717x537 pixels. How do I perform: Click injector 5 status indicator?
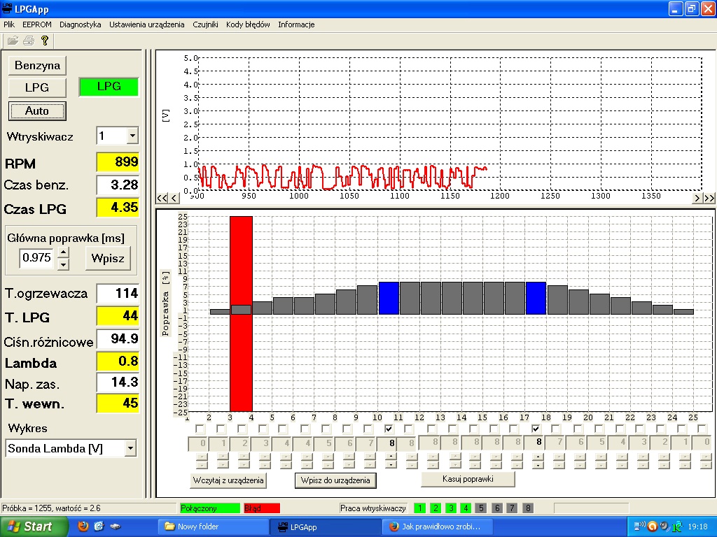coord(480,508)
